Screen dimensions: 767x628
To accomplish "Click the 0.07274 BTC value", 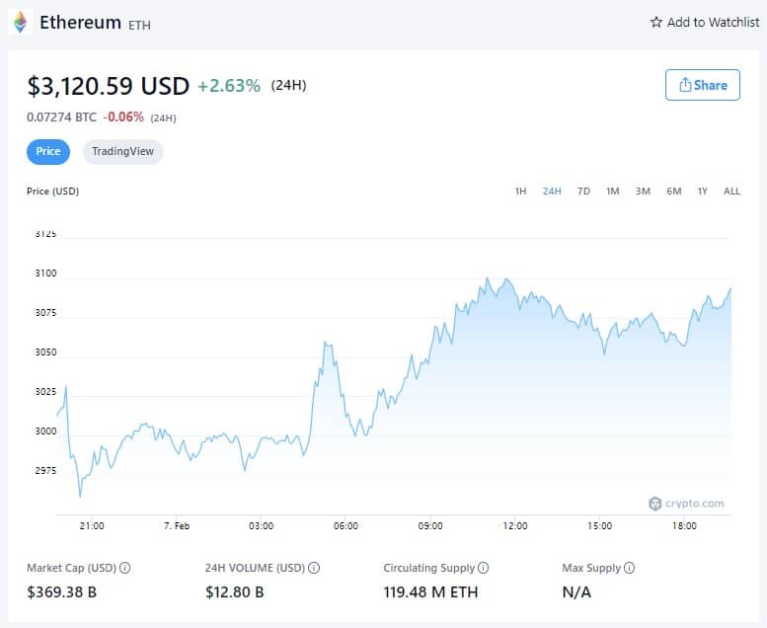I will [x=61, y=118].
